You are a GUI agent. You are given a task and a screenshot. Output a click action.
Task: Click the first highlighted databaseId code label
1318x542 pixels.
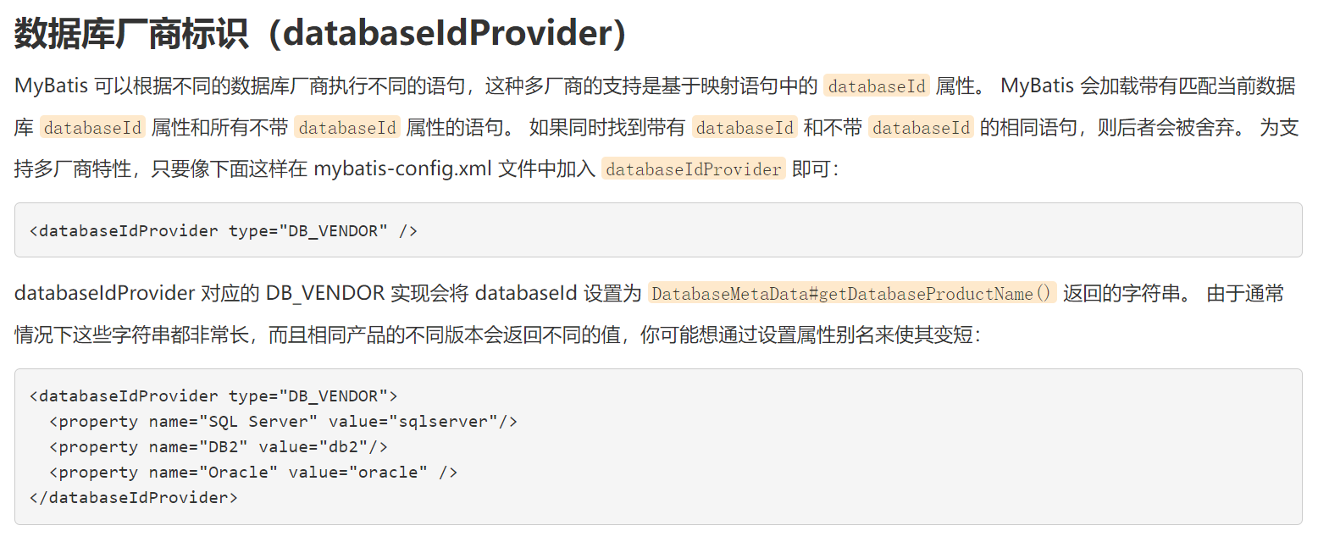(x=877, y=86)
